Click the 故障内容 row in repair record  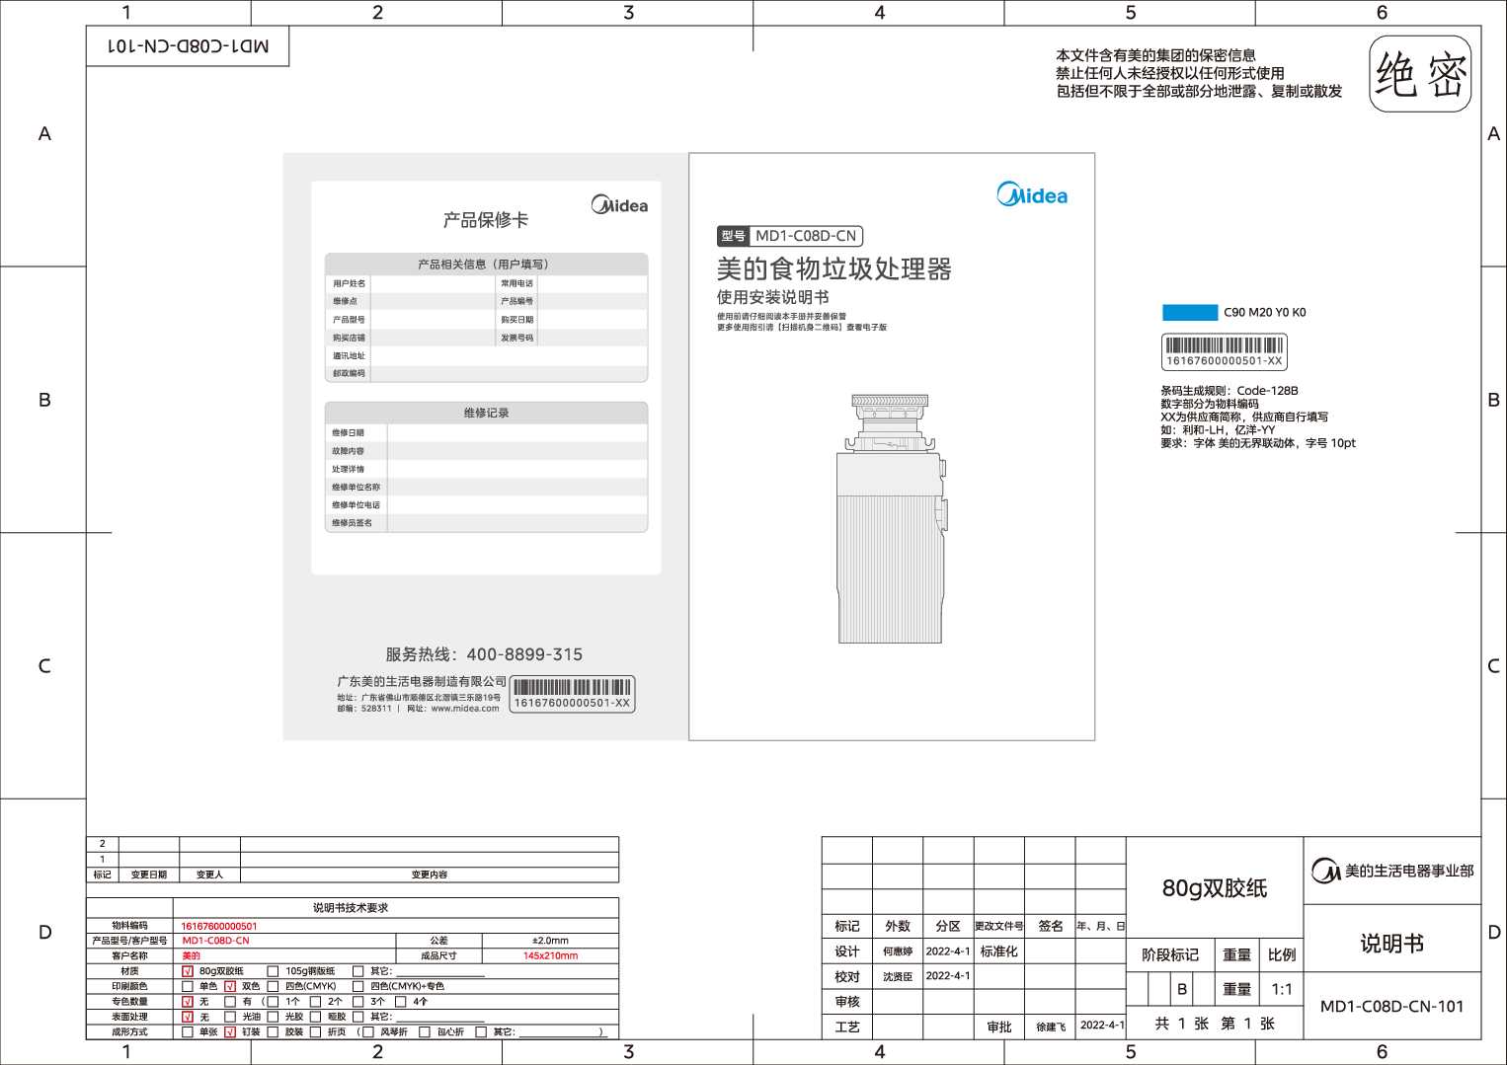point(486,451)
